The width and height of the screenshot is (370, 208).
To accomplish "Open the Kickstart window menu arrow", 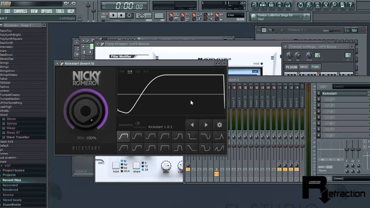I will pyautogui.click(x=57, y=64).
